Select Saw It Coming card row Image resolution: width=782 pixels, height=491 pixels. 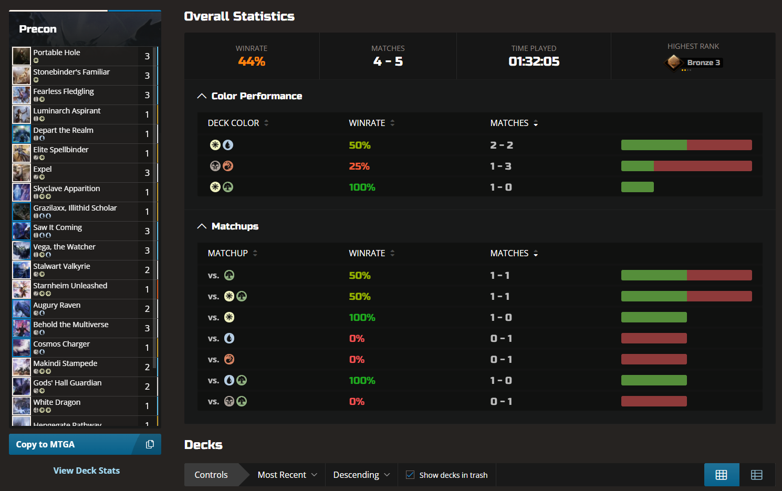(85, 231)
